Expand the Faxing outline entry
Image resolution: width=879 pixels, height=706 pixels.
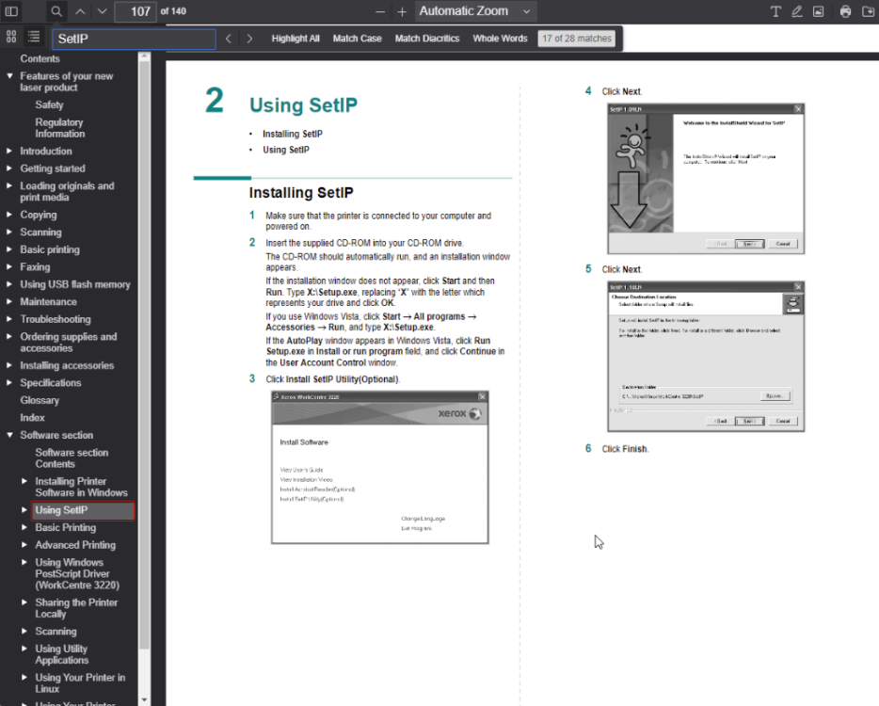coord(9,266)
